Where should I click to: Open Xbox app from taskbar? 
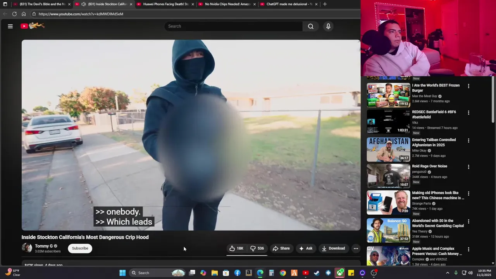pos(340,273)
